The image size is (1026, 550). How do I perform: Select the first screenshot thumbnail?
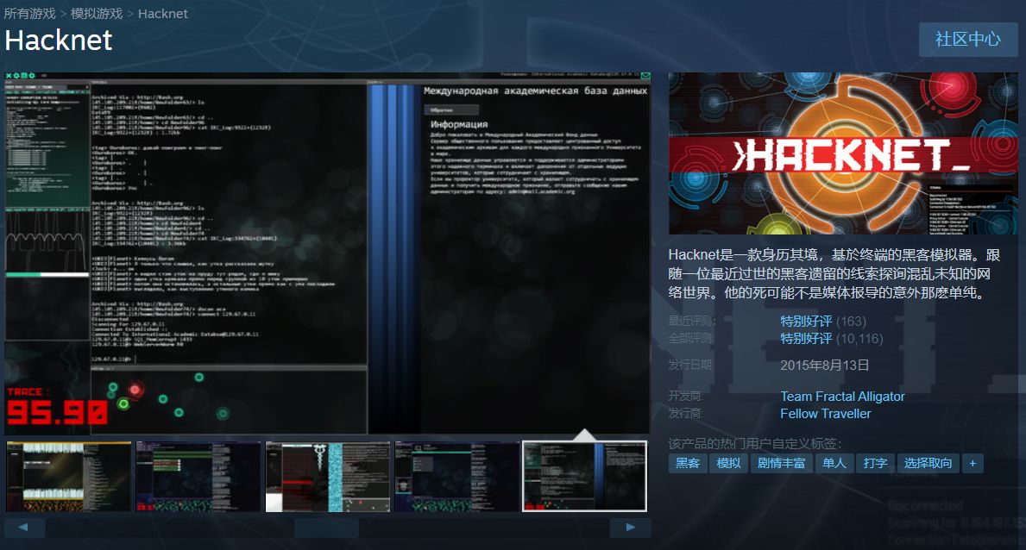(69, 476)
